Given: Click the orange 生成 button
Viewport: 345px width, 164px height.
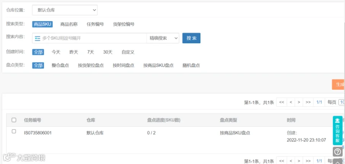Looking at the screenshot, I should [x=338, y=85].
